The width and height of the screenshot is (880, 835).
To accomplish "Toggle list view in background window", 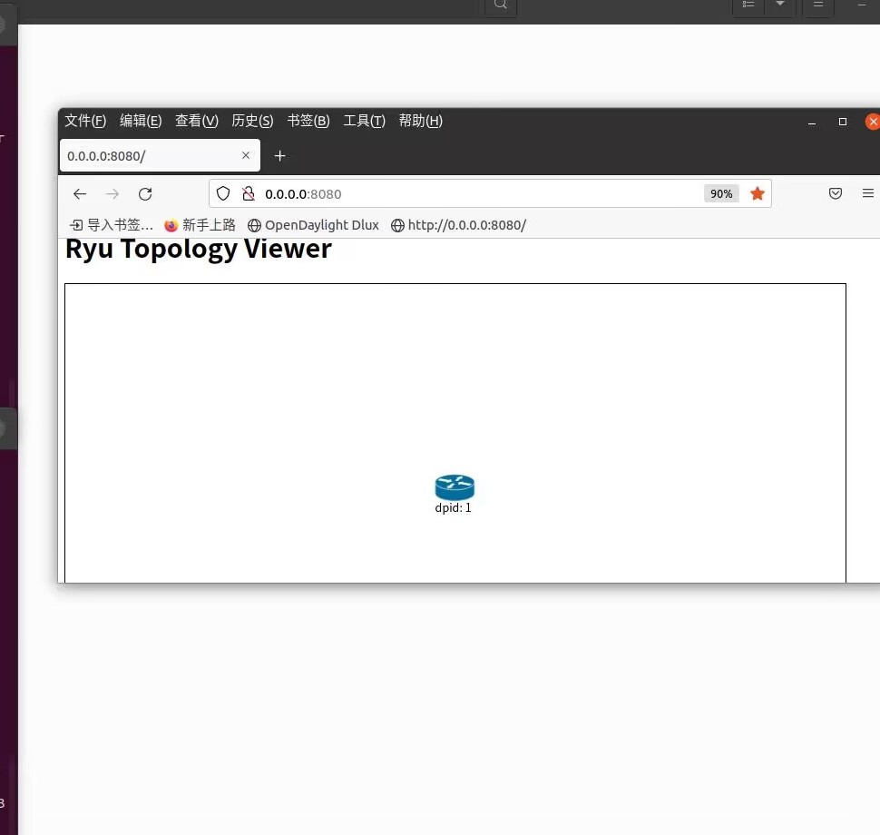I will pyautogui.click(x=748, y=5).
